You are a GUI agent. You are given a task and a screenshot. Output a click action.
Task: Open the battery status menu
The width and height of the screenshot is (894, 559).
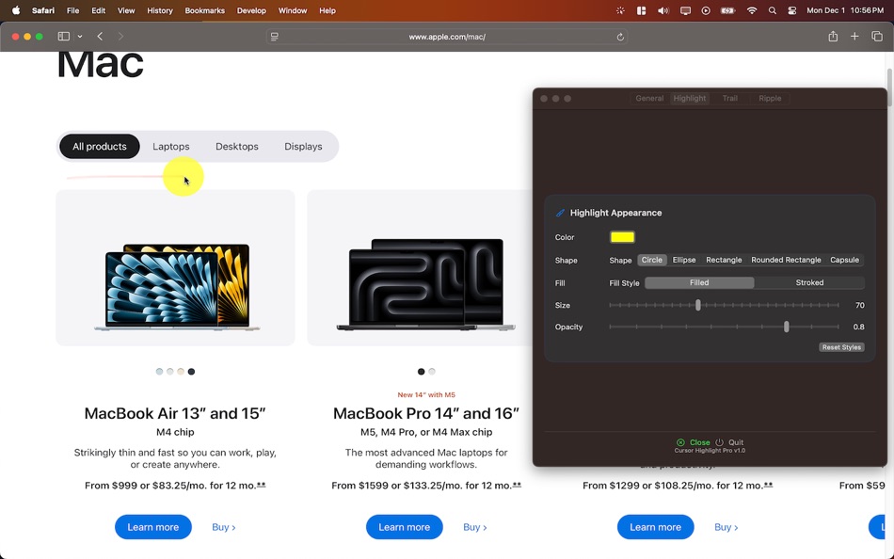coord(726,10)
